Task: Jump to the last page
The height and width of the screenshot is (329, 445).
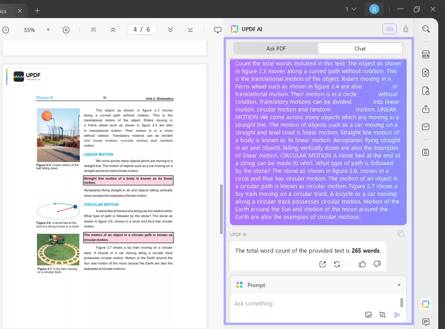Action: (x=190, y=29)
